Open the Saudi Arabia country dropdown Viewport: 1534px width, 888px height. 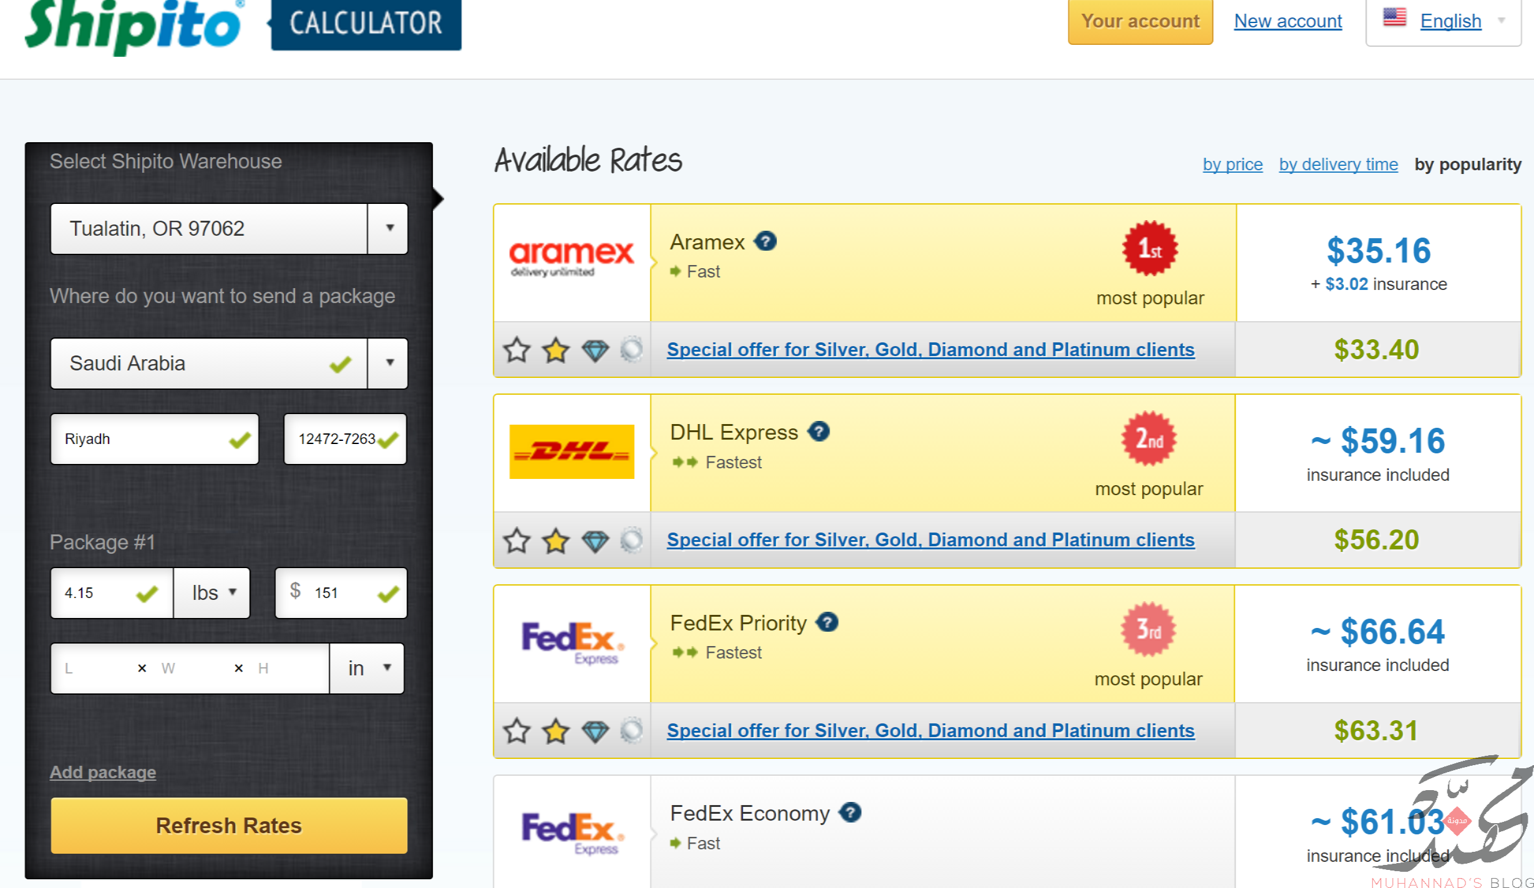pyautogui.click(x=389, y=363)
